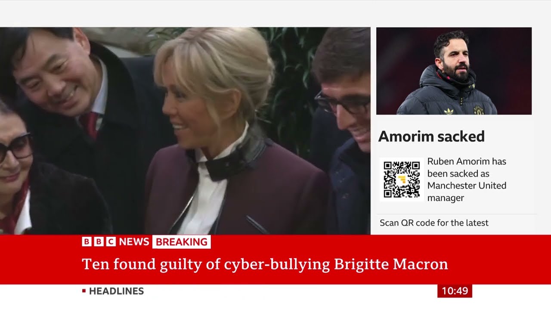This screenshot has height=310, width=551.
Task: Click the cyber-bullying breaking headline text
Action: tap(265, 264)
